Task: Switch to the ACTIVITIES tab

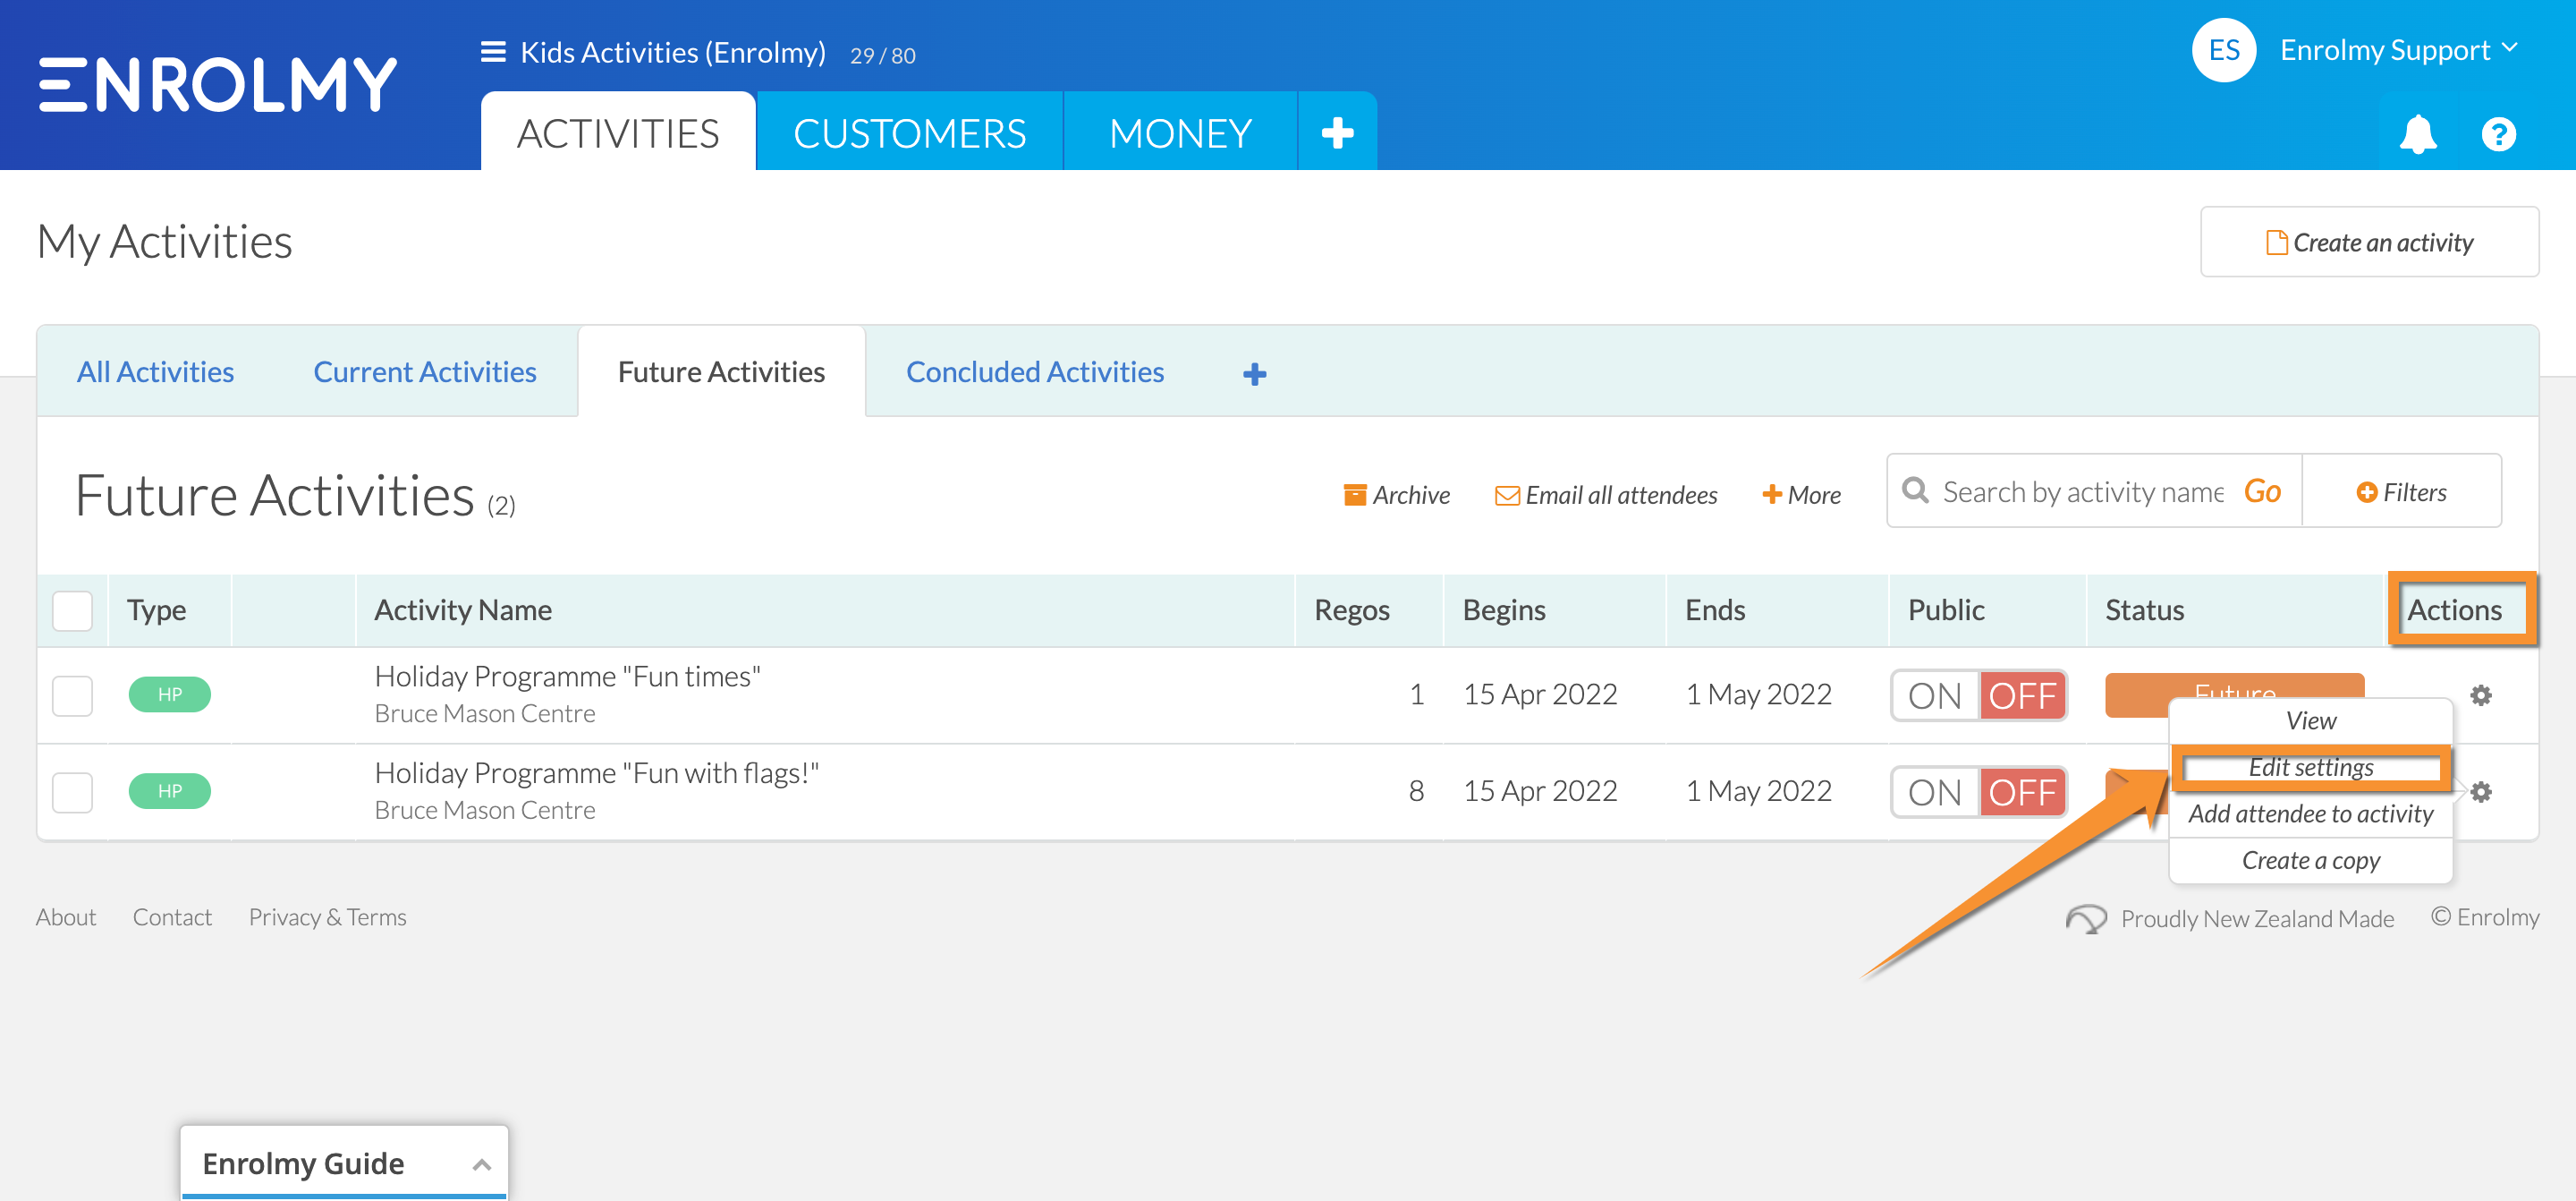Action: (x=618, y=132)
